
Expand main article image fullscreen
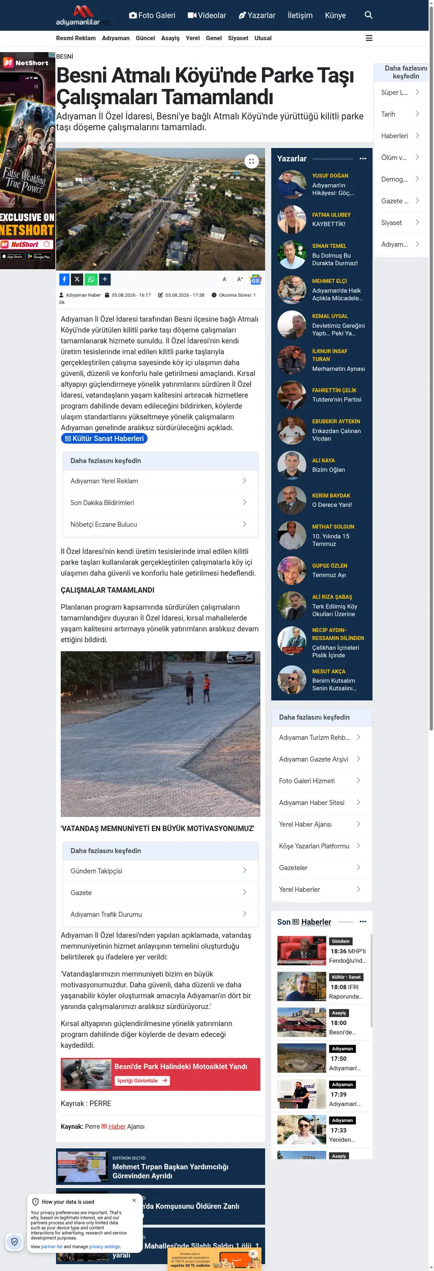point(252,161)
